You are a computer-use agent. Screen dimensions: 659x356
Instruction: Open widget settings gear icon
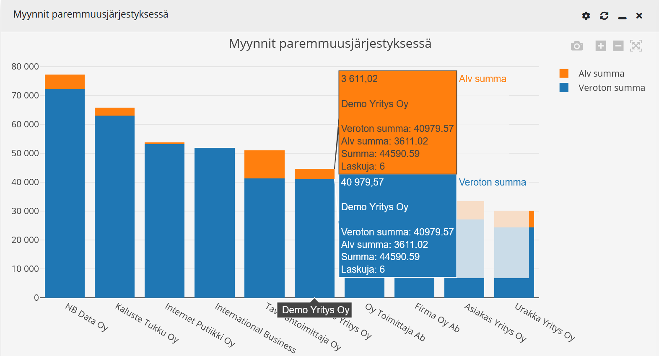[x=586, y=16]
